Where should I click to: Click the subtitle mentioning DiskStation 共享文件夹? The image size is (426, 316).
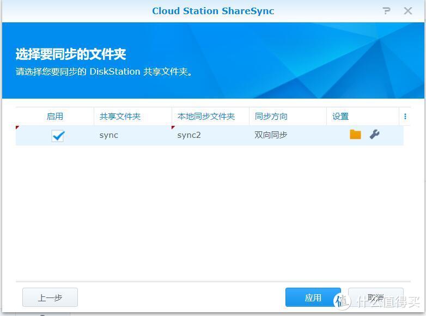[x=105, y=72]
